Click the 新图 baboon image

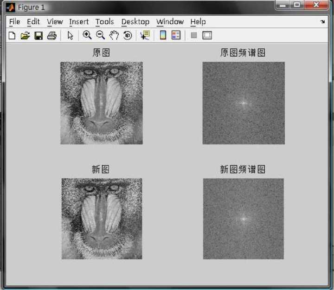(102, 219)
